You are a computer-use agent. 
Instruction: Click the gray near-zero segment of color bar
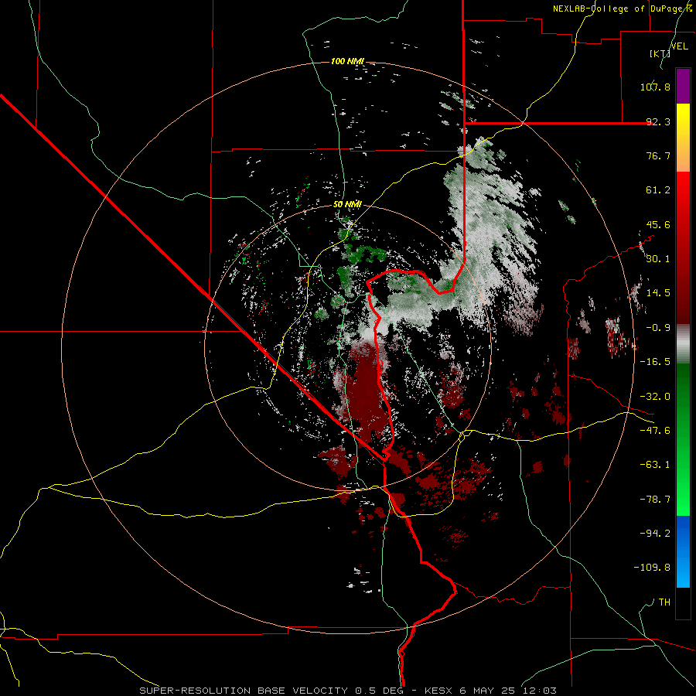click(x=683, y=344)
